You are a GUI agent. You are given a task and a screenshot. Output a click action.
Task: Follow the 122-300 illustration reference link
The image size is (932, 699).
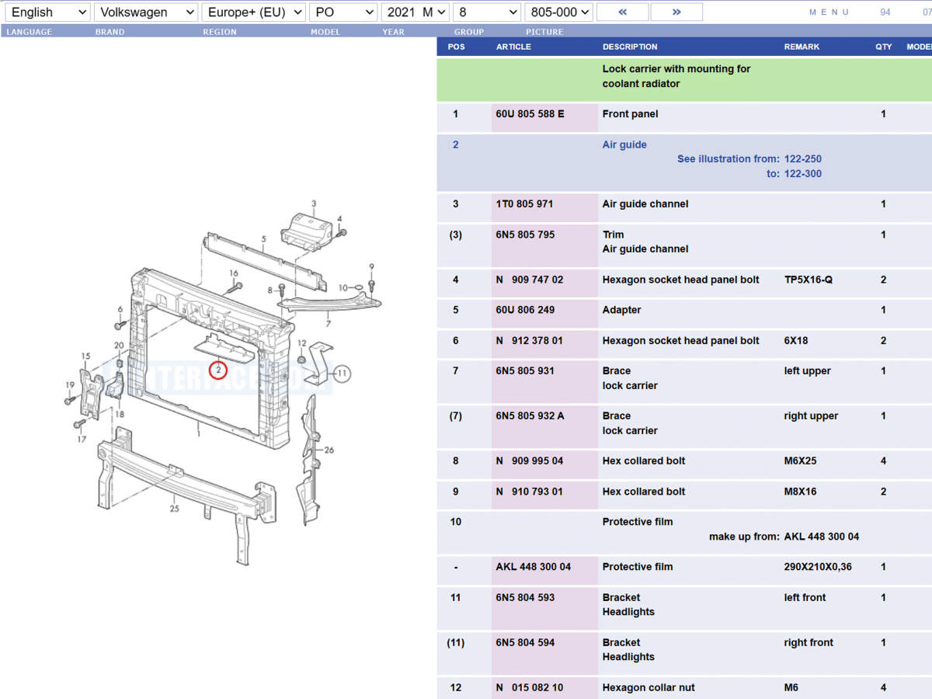pos(803,174)
